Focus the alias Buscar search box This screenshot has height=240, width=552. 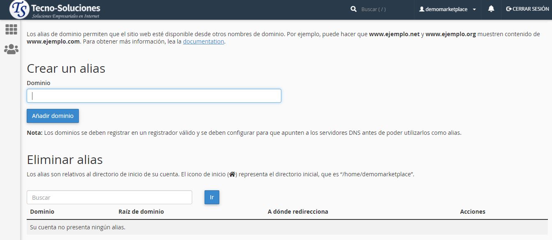[x=109, y=197]
